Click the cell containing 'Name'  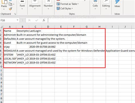pyautogui.click(x=10, y=31)
